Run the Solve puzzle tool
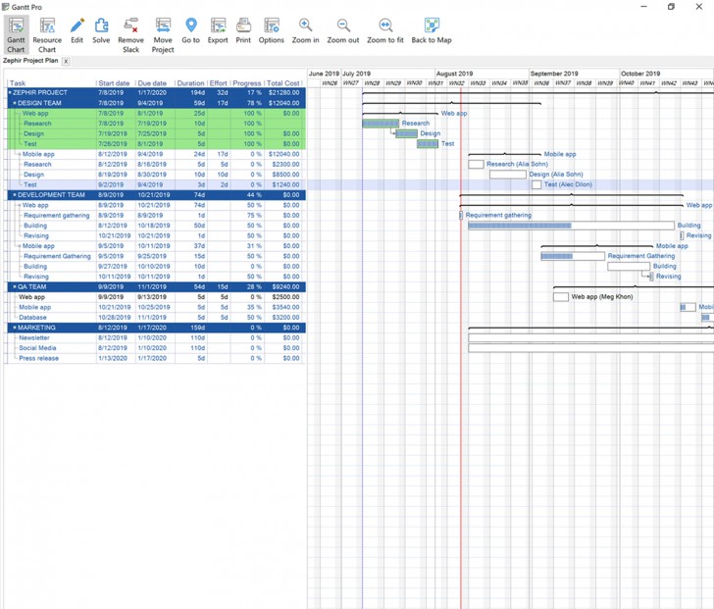Screen dimensions: 714x609 pos(101,30)
